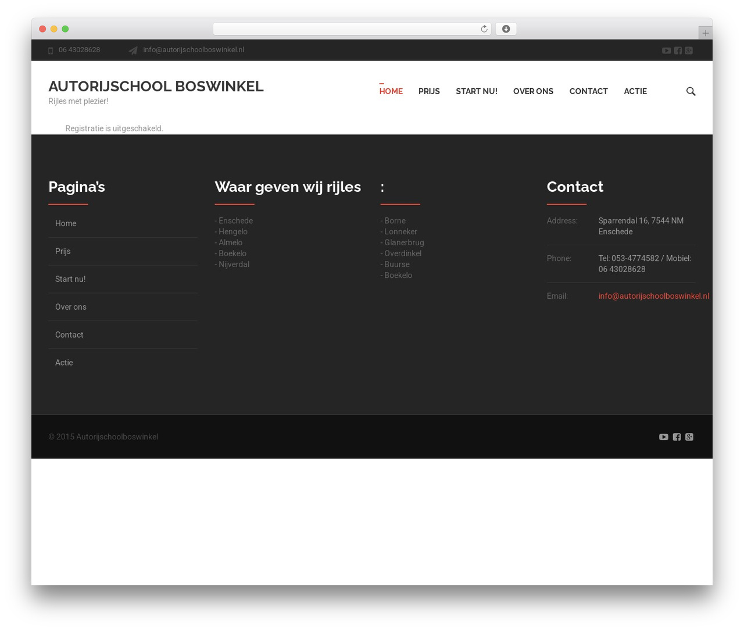Click the Sparrendal 16 address text
Image resolution: width=744 pixels, height=630 pixels.
click(x=641, y=226)
